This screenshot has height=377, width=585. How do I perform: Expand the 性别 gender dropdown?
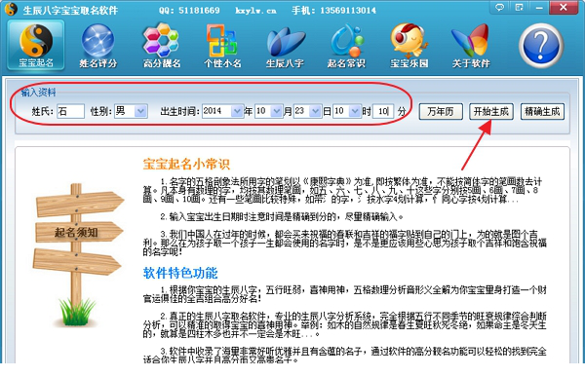pos(140,111)
